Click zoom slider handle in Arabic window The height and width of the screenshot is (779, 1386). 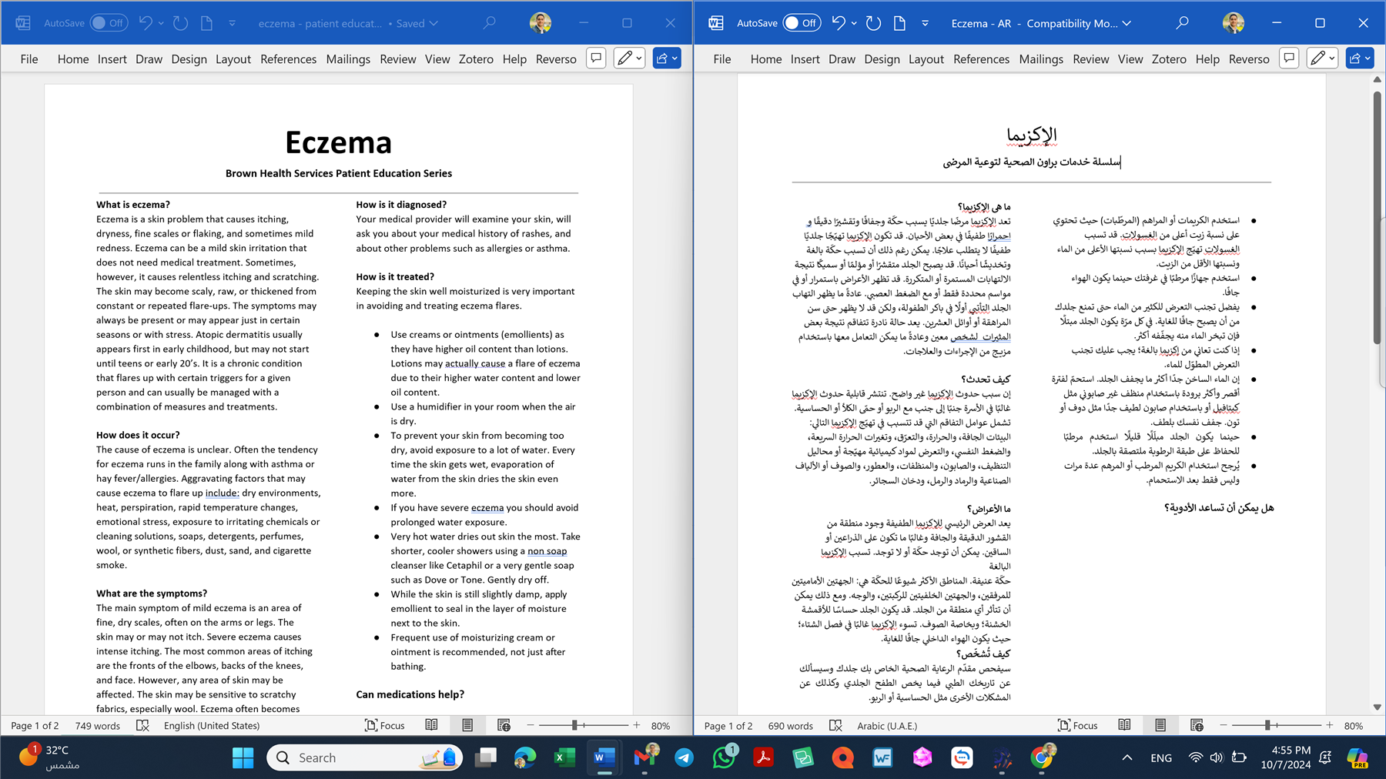point(1267,725)
